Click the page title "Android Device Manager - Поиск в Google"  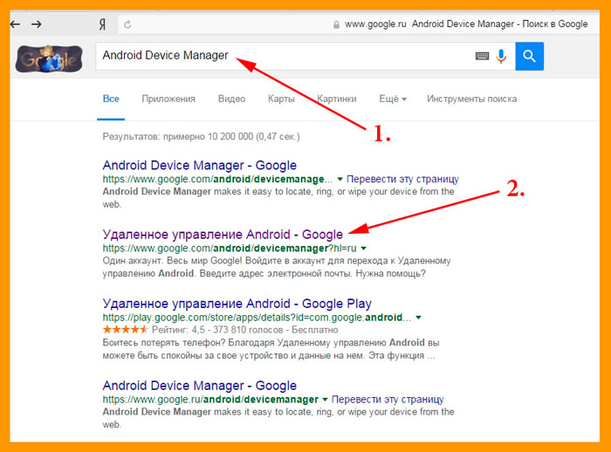[x=499, y=24]
